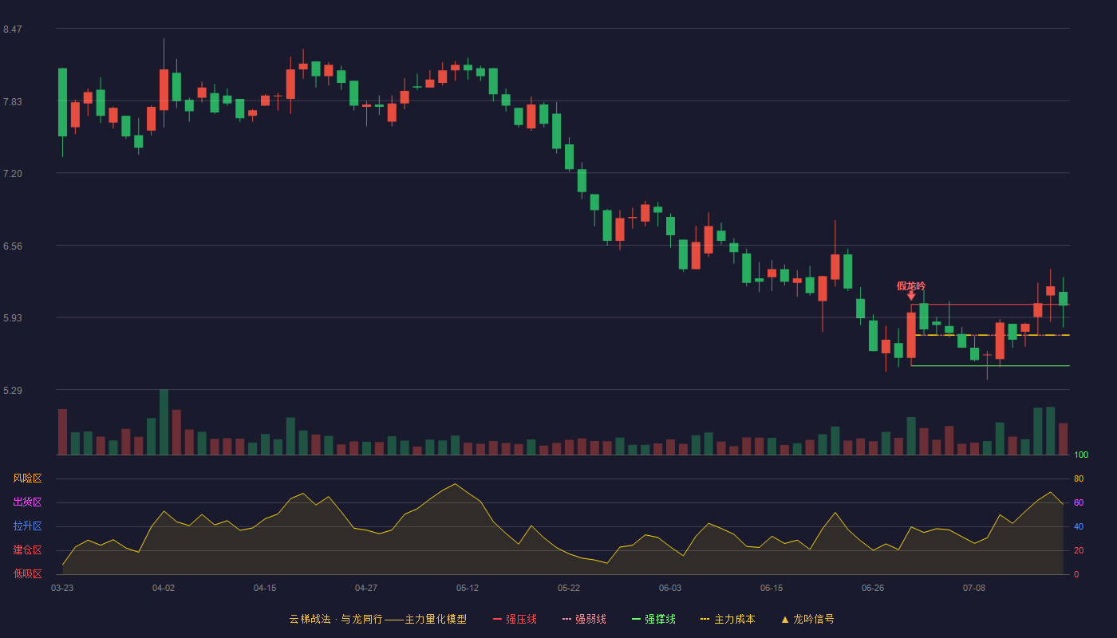Click the 06-03 date label

coord(670,588)
